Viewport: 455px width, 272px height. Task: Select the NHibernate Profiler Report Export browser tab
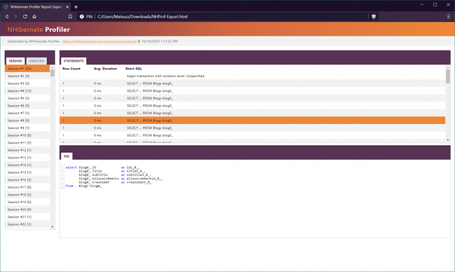pos(36,6)
